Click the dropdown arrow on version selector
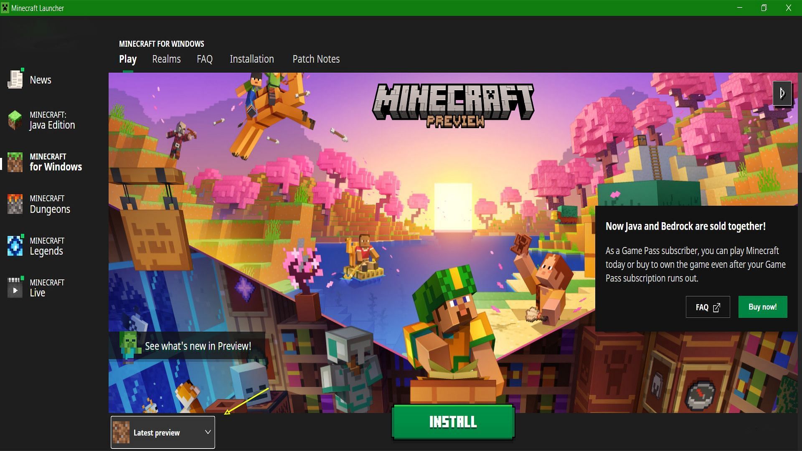 (x=208, y=432)
